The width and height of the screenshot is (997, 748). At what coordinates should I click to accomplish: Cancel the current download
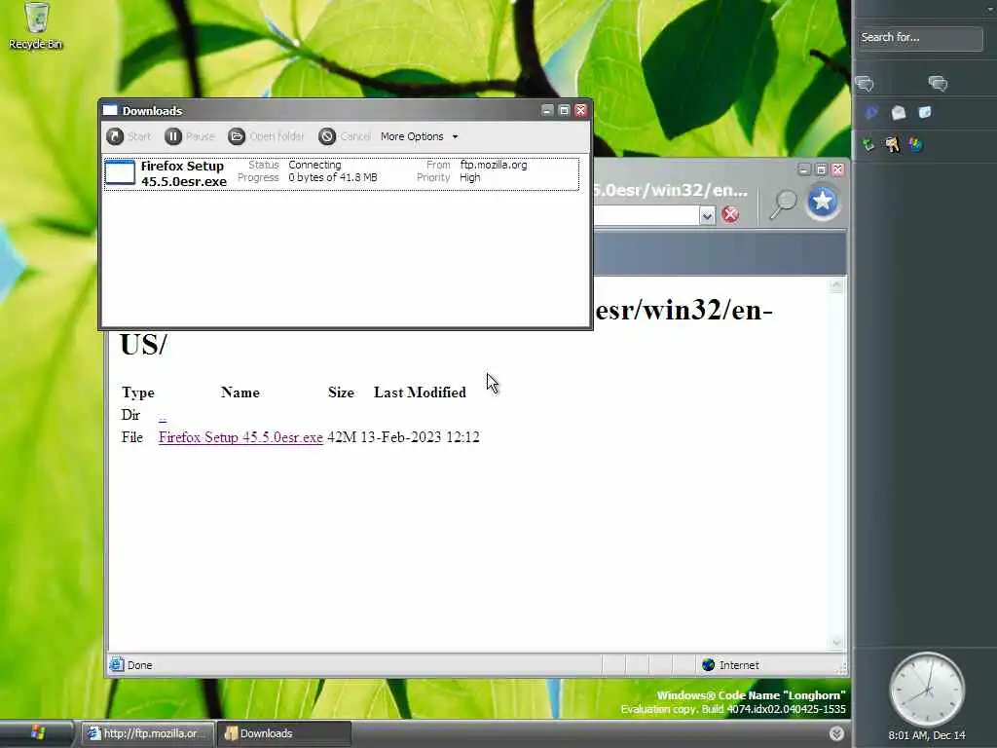[345, 136]
